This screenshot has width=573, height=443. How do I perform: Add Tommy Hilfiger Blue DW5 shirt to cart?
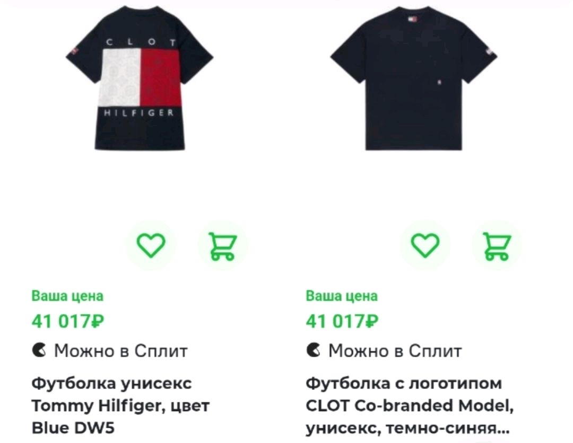(222, 245)
